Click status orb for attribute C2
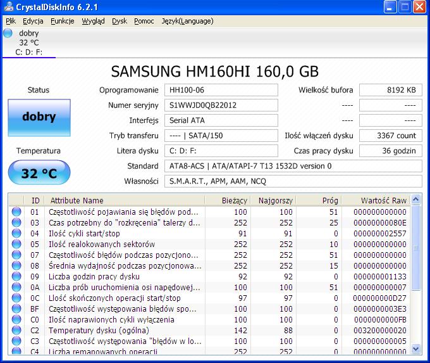Viewport: 430px width, 363px height. click(16, 330)
